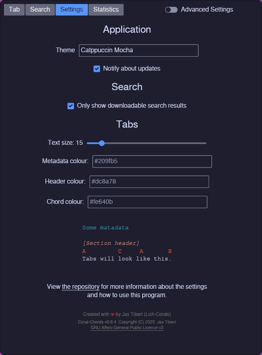Screen dimensions: 262x355
Task: Select the Chord colour input box
Action: click(x=147, y=202)
